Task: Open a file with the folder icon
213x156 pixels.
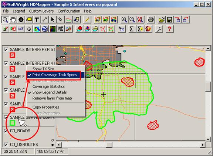Action: (x=162, y=20)
